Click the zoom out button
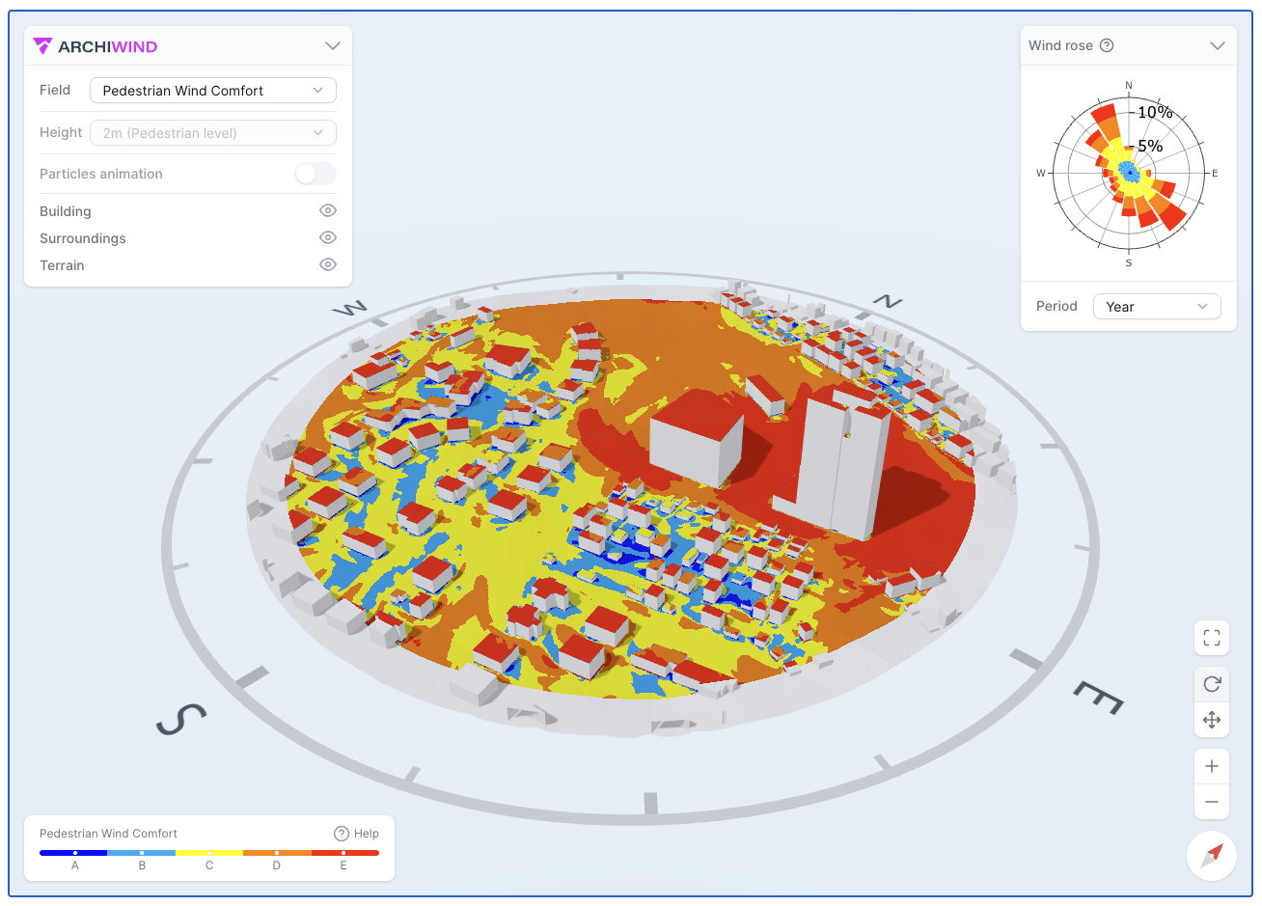Image resolution: width=1262 pixels, height=906 pixels. click(x=1212, y=802)
